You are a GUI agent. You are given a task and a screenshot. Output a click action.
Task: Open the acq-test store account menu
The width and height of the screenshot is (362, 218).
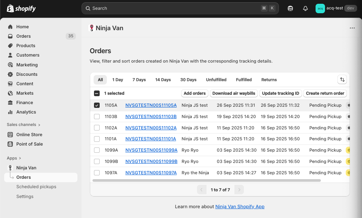coord(336,8)
